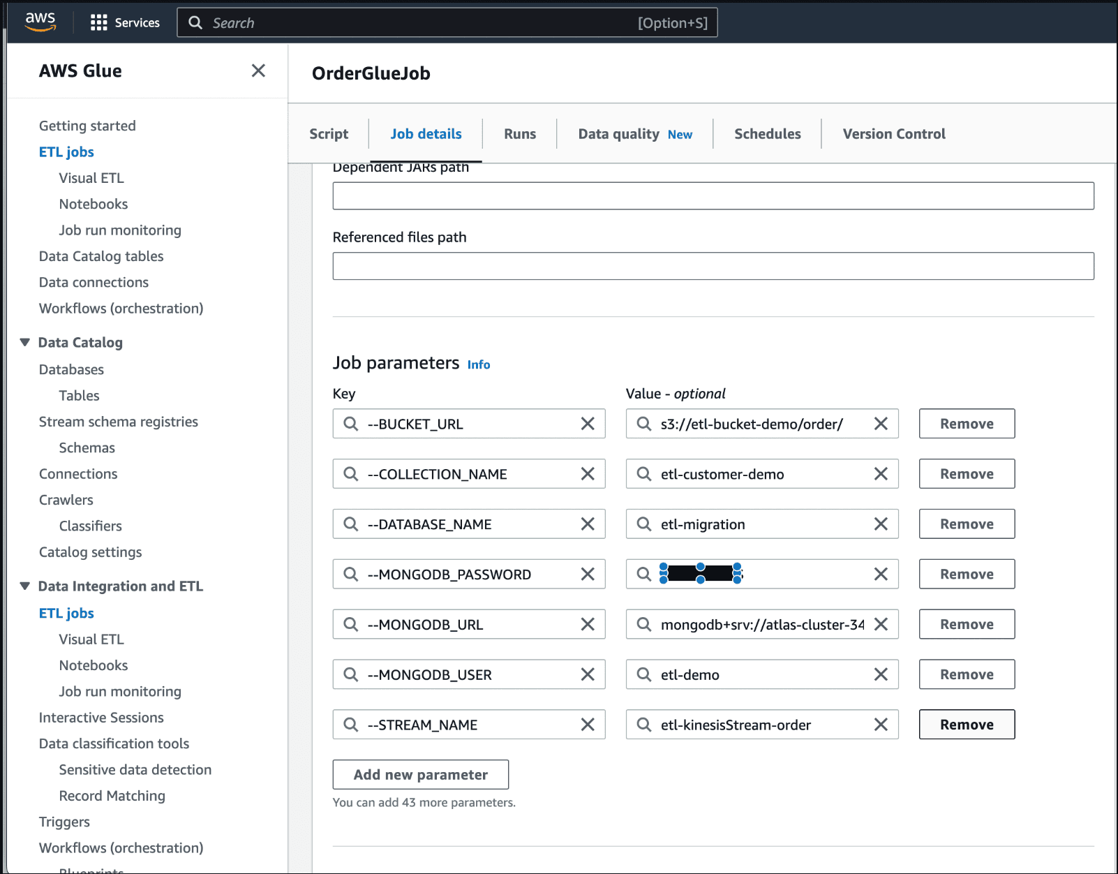The image size is (1118, 874).
Task: Click Add new parameter button
Action: 421,775
